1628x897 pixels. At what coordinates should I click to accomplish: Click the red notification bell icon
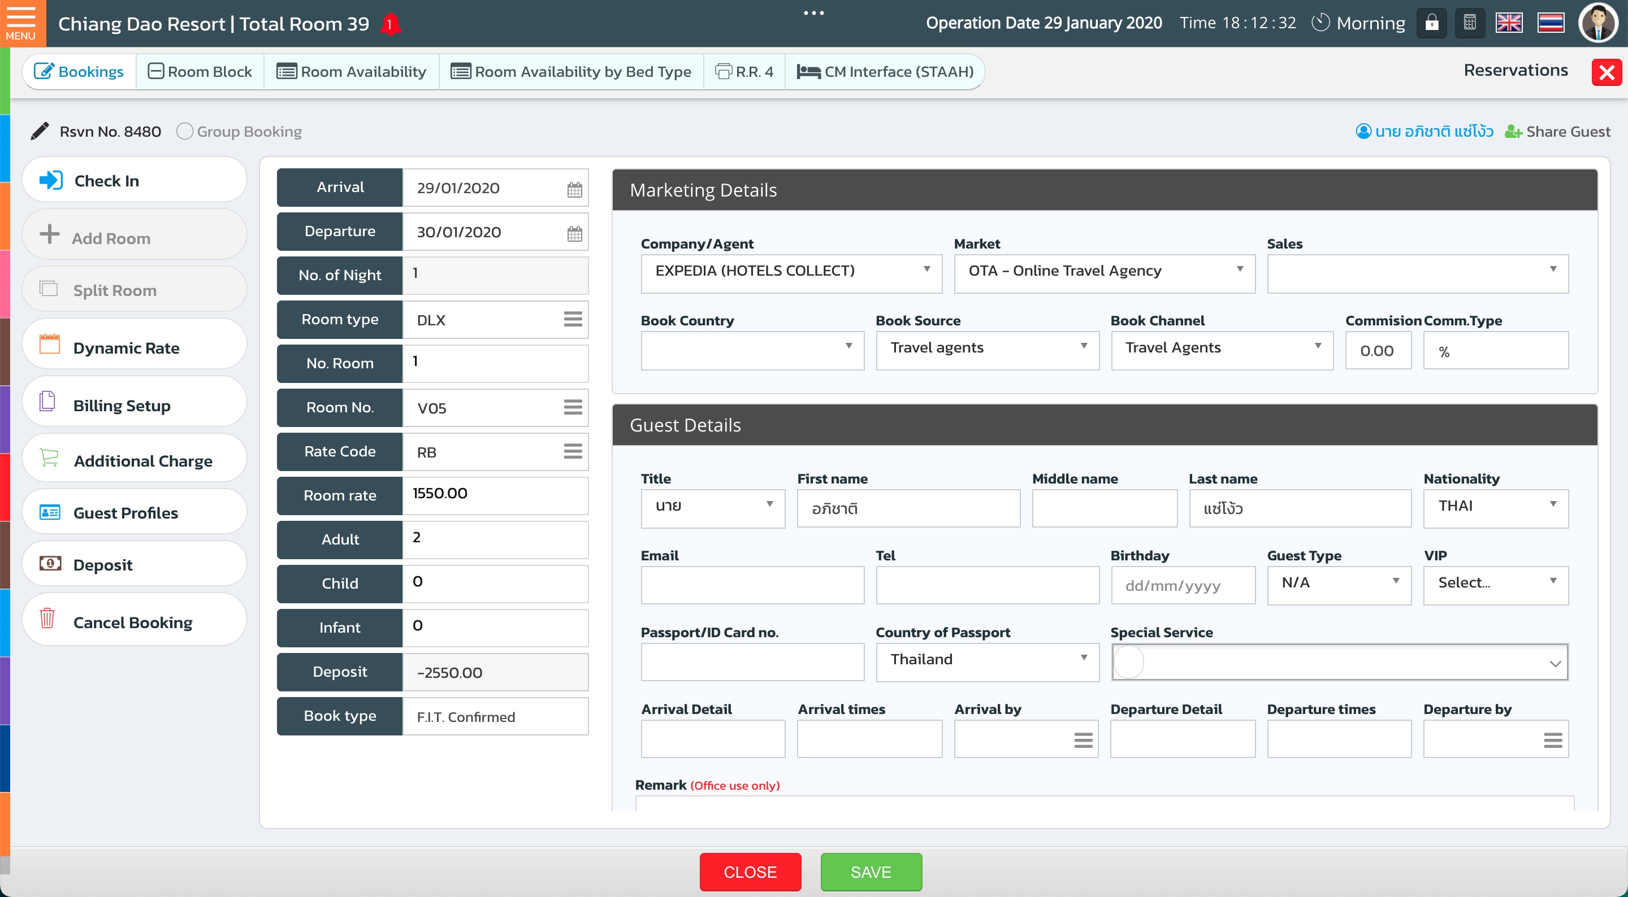390,25
